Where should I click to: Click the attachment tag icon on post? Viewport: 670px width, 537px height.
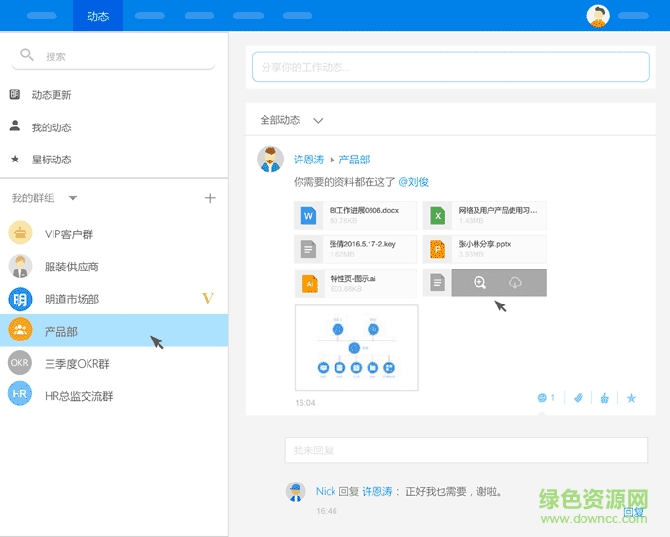pos(578,398)
